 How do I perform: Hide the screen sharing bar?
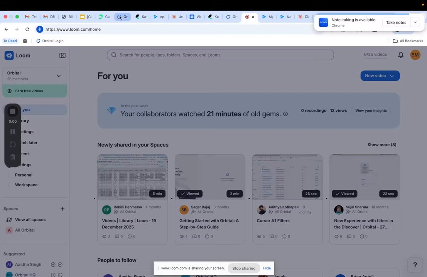tap(267, 268)
